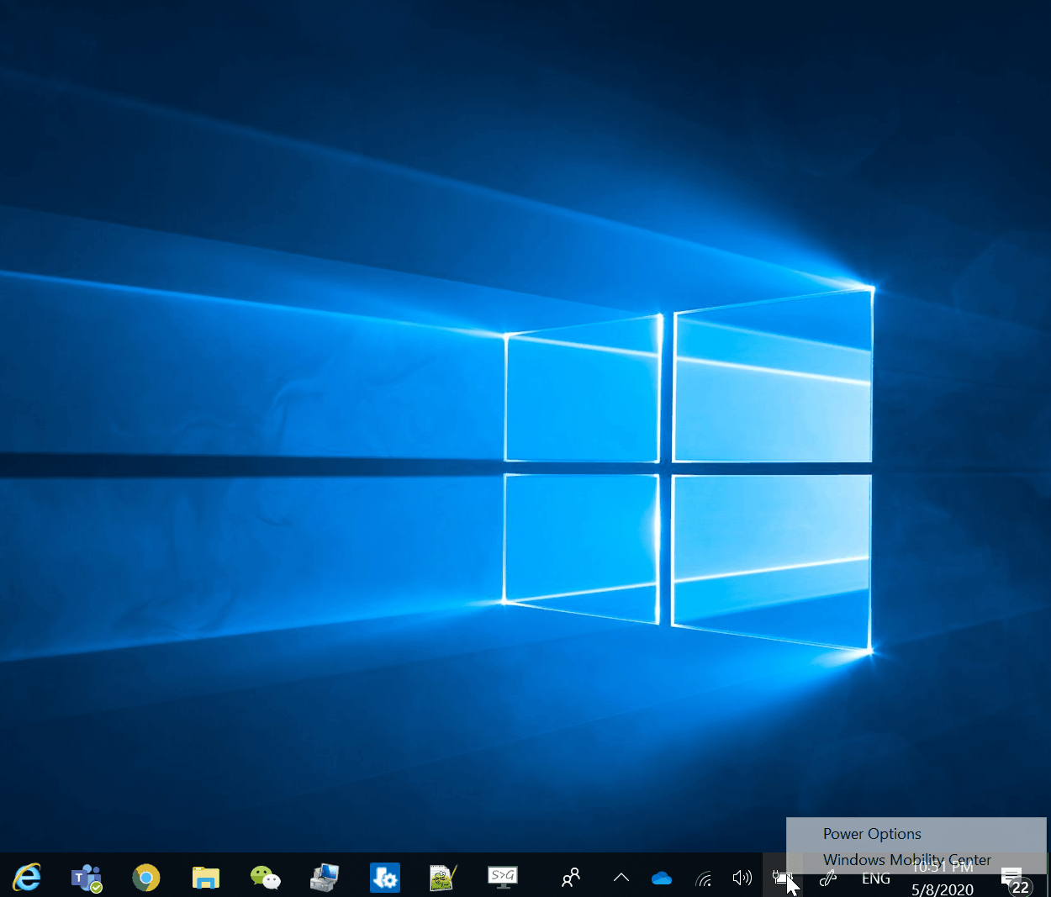
Task: Click the speaker volume icon
Action: (x=742, y=879)
